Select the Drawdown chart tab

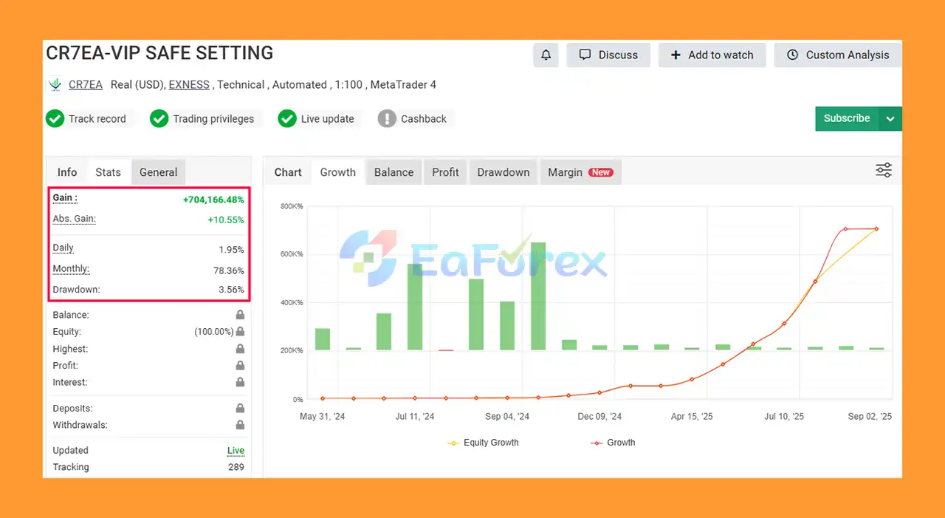[x=504, y=172]
